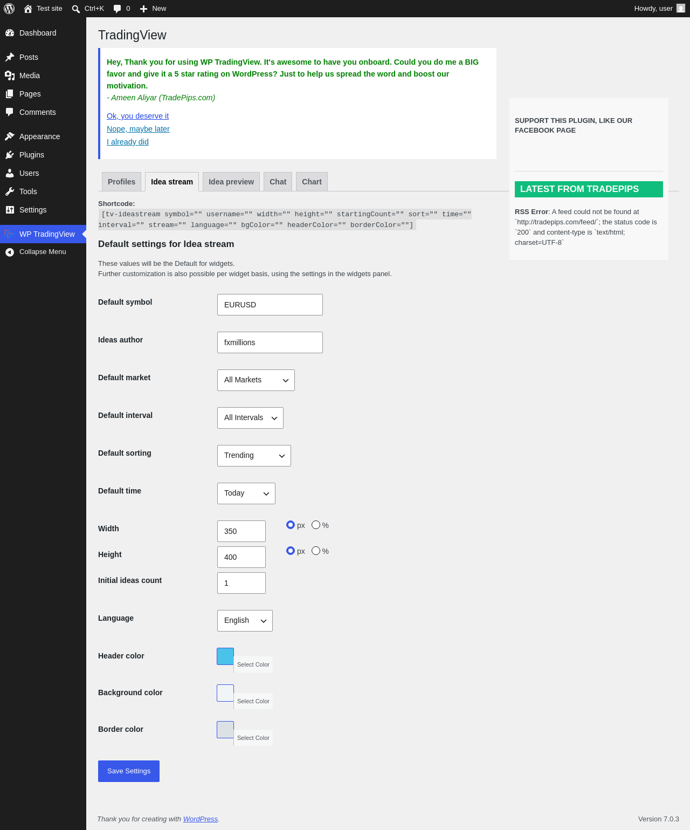This screenshot has width=690, height=830.
Task: Select percent unit for Width
Action: [x=316, y=525]
